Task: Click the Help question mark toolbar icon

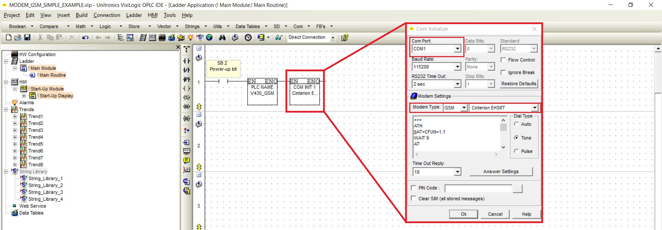Action: pos(344,38)
